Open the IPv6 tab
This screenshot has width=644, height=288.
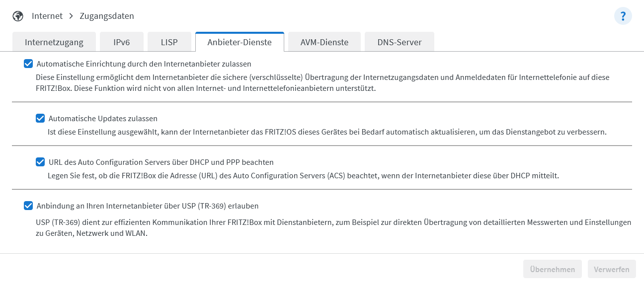122,42
